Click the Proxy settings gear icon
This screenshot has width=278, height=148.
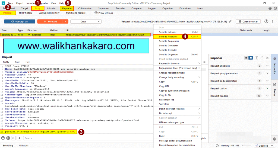point(96,13)
